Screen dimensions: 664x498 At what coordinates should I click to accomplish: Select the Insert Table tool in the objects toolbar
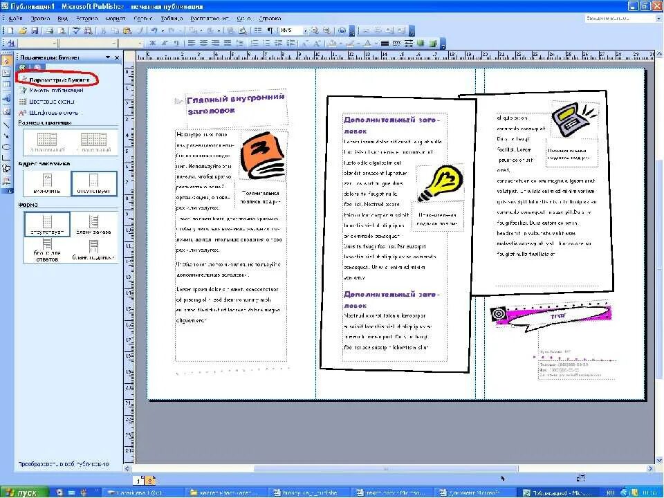tap(6, 84)
